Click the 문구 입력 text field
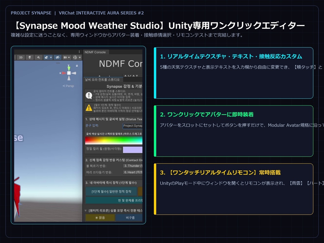This screenshot has width=324, height=243. (133, 126)
